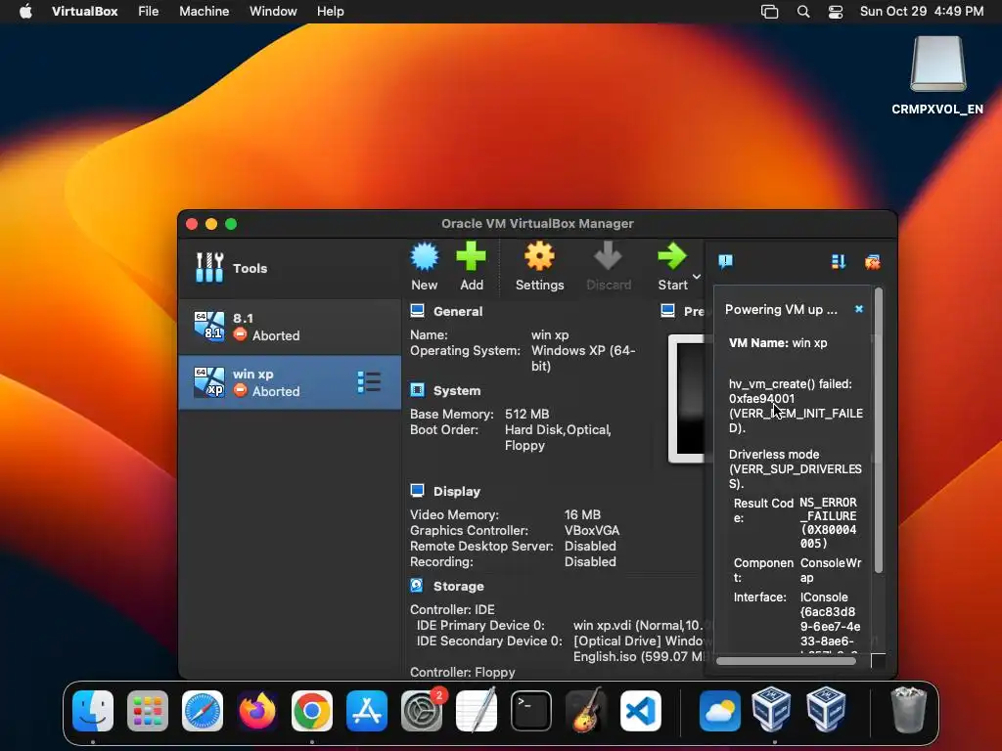The image size is (1002, 751).
Task: Open Safari from the dock
Action: tap(203, 711)
